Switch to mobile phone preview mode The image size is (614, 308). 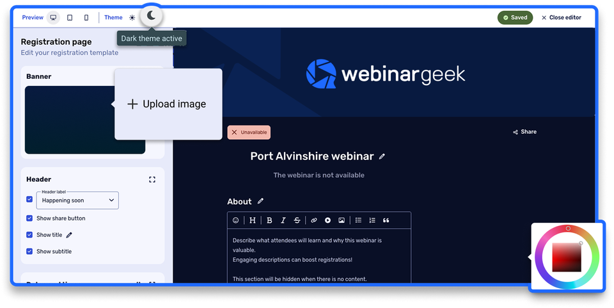pos(86,18)
